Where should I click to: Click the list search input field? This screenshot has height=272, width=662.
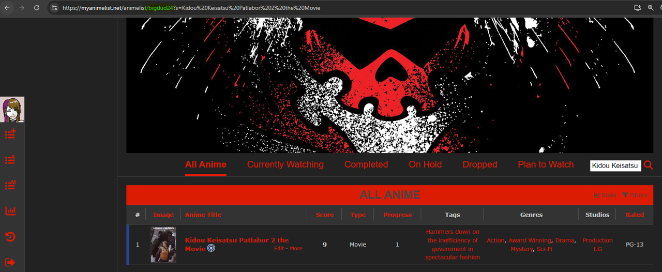pyautogui.click(x=615, y=165)
